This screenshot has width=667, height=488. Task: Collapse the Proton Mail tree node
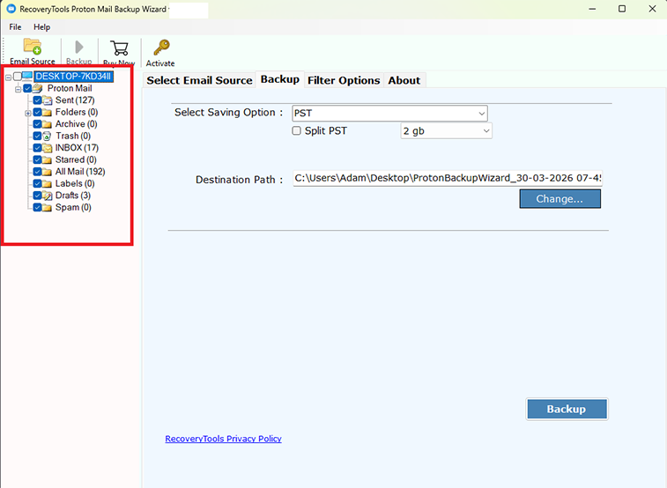(x=18, y=89)
